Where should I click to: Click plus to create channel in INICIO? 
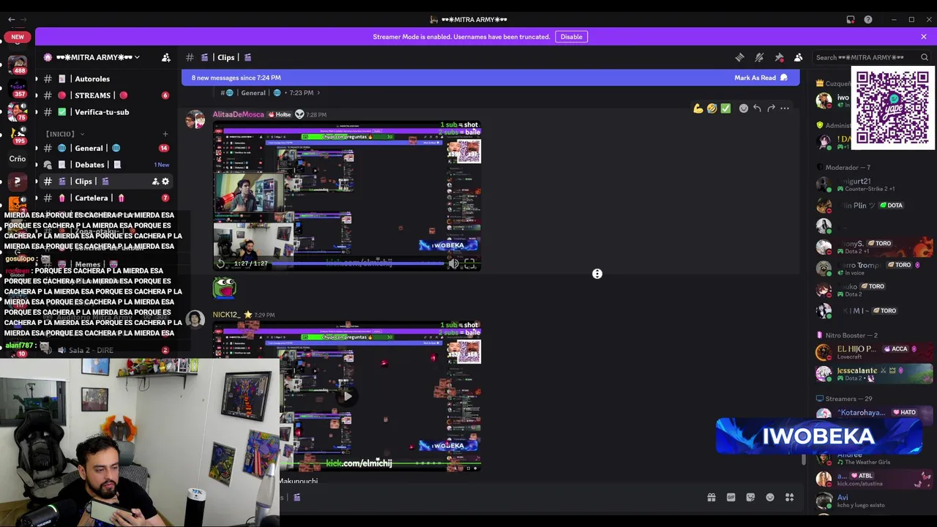coord(165,134)
